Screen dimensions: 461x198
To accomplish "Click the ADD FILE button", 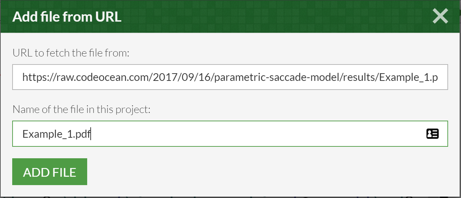I will pyautogui.click(x=50, y=172).
